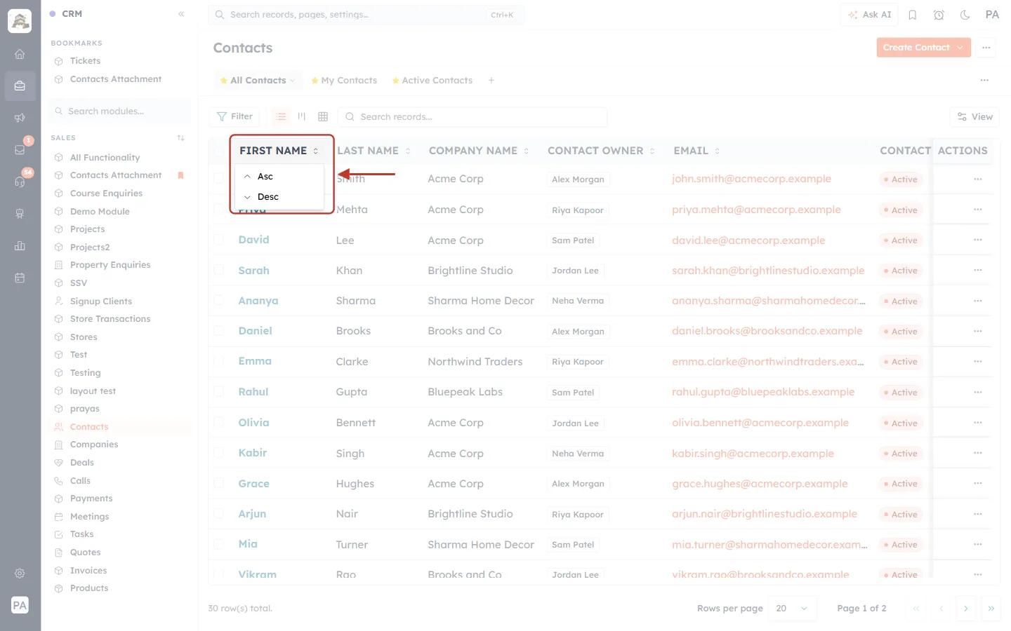
Task: Switch to Active Contacts tab
Action: click(x=432, y=81)
